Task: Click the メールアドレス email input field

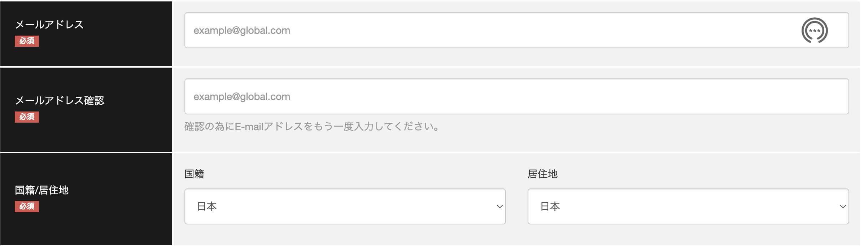Action: [469, 31]
